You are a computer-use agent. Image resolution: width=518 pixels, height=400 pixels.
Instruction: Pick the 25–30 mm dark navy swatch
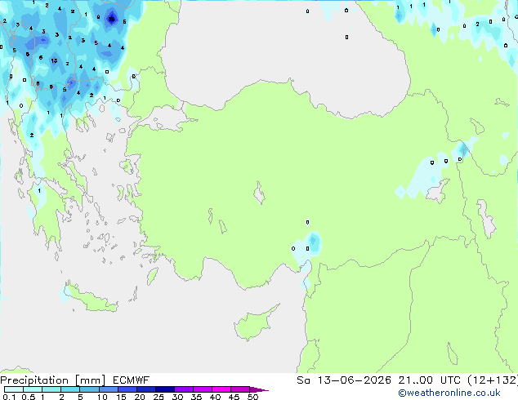pos(164,389)
